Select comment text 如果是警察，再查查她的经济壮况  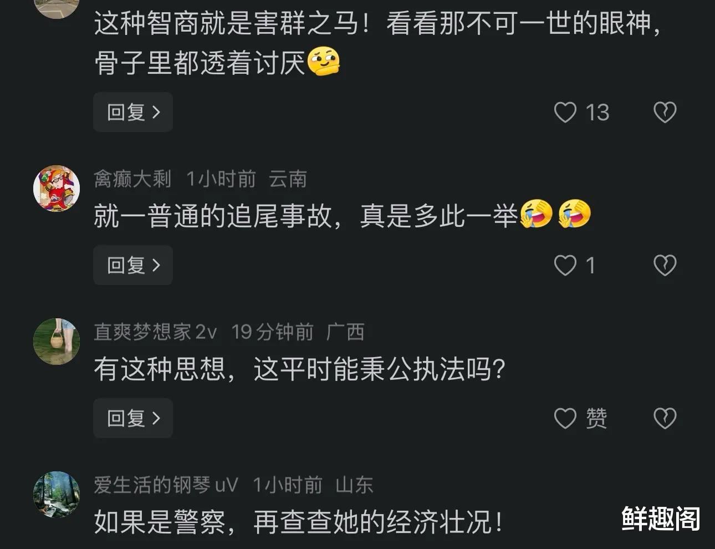coord(299,522)
